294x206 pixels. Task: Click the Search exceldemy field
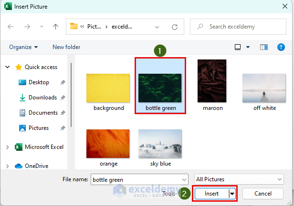238,27
